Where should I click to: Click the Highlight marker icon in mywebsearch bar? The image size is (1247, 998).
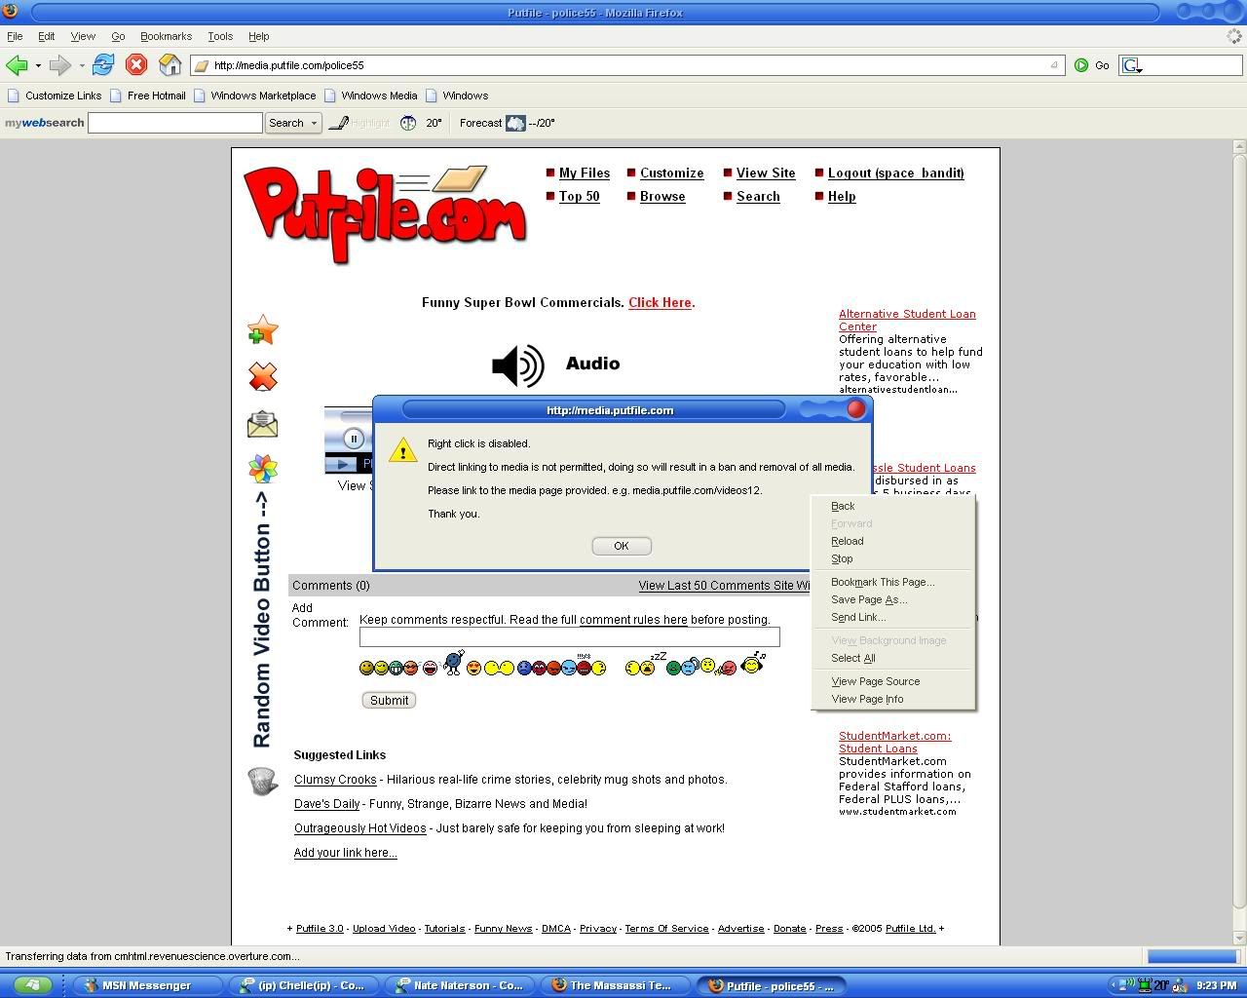pos(338,123)
